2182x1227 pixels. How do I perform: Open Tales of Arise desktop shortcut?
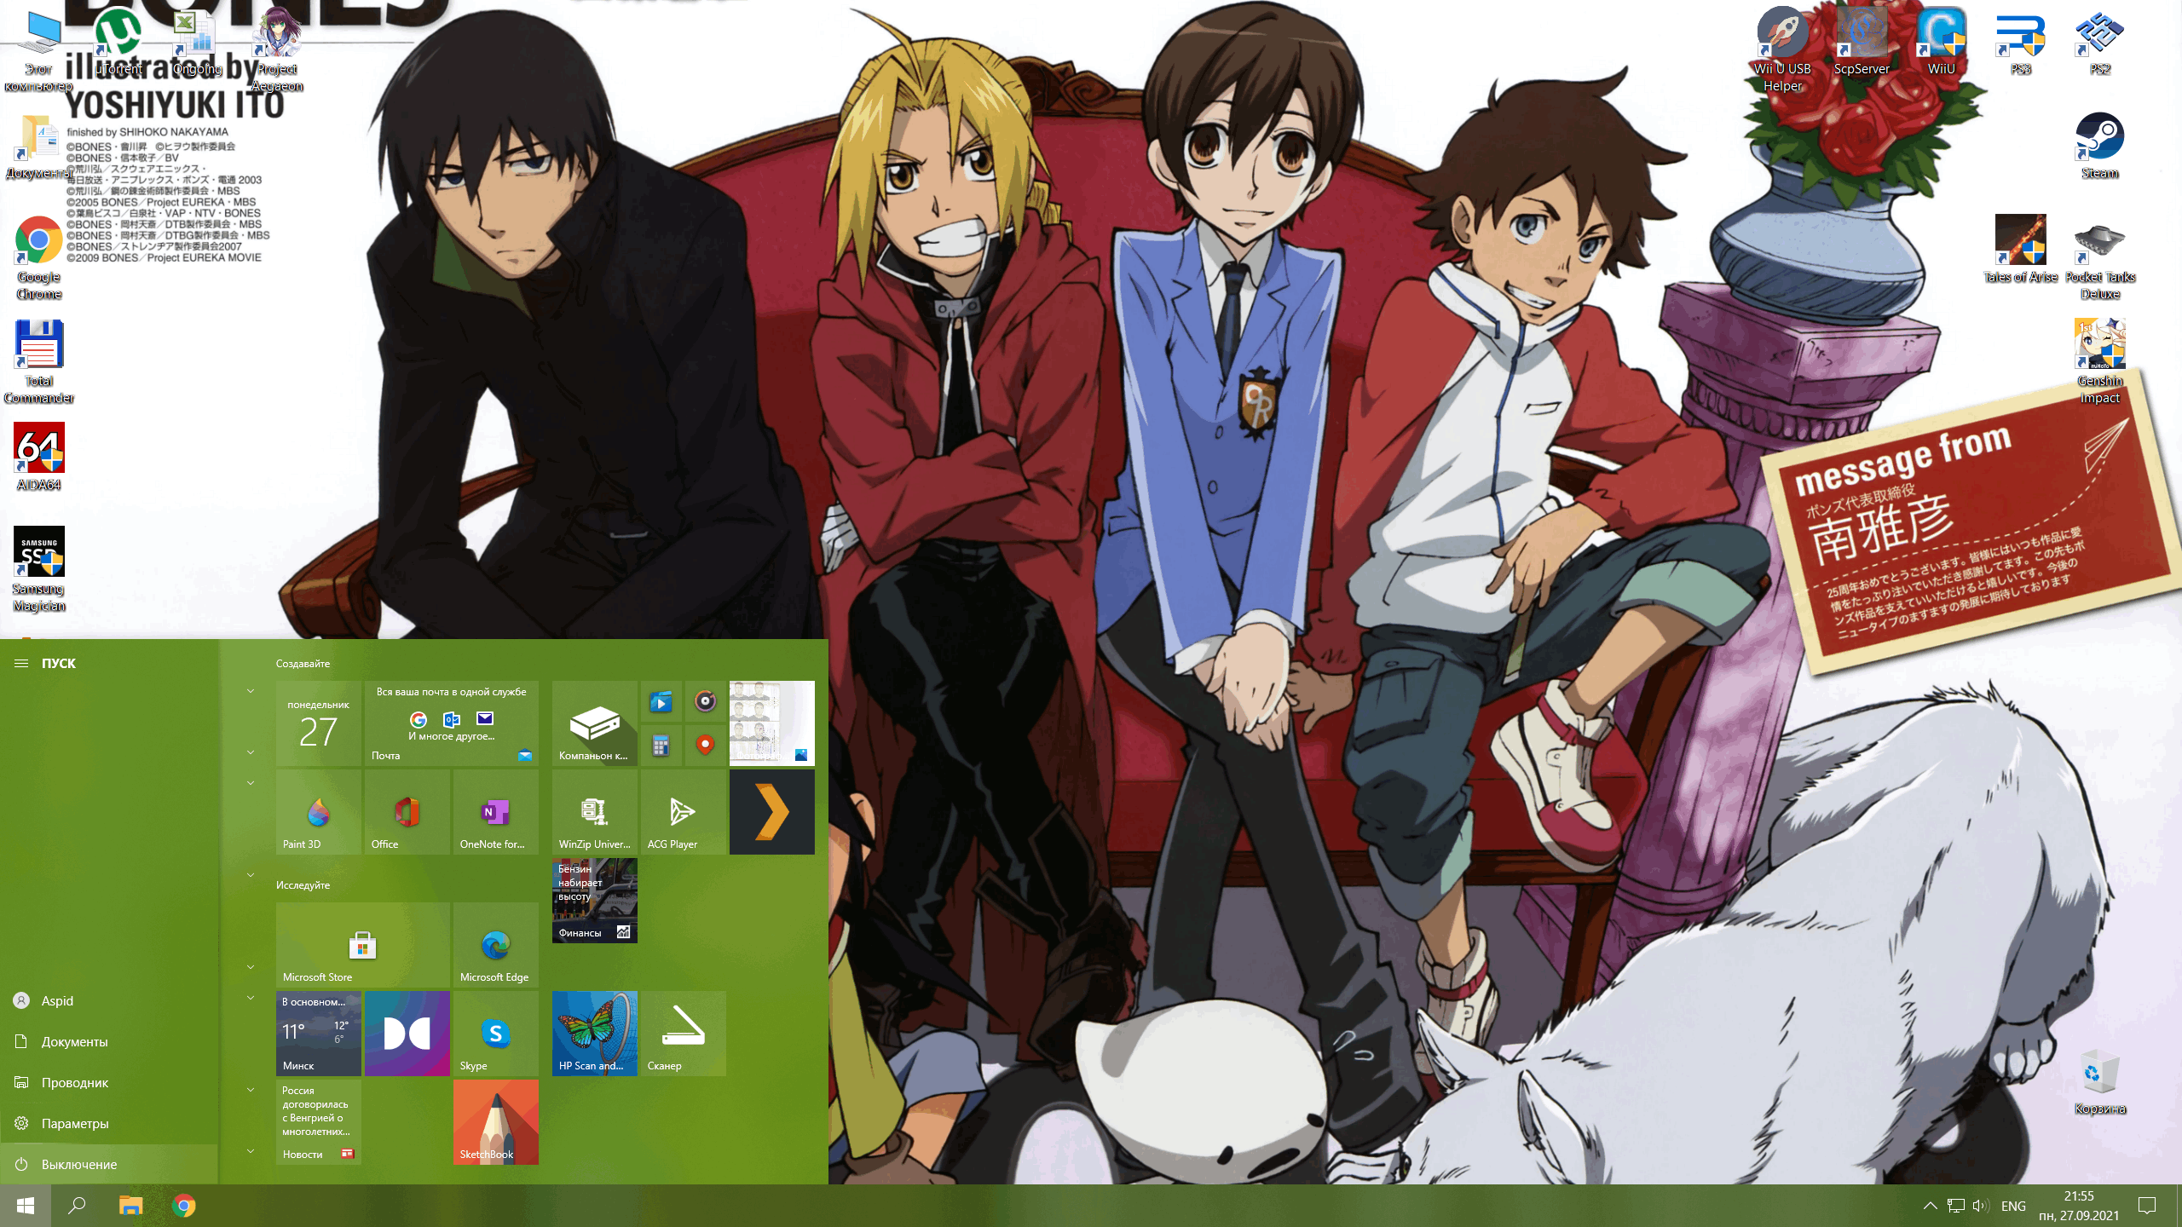point(2020,250)
